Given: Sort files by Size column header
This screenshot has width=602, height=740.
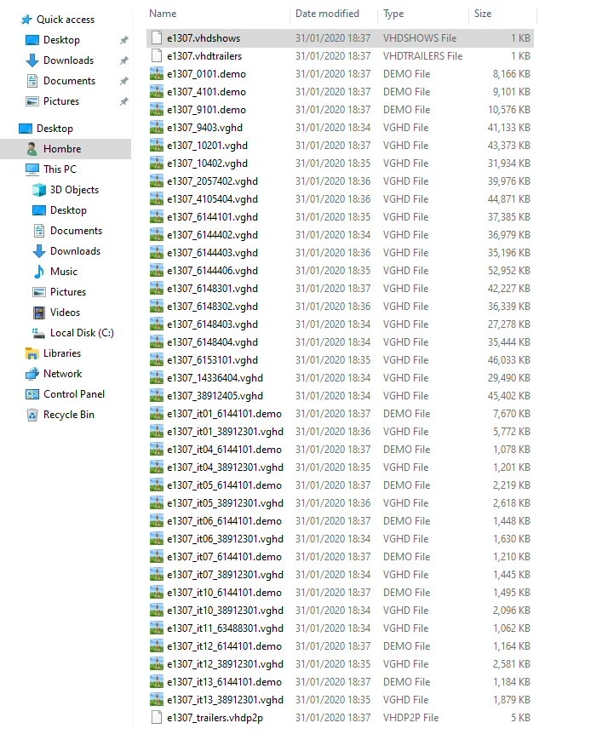Looking at the screenshot, I should (483, 14).
